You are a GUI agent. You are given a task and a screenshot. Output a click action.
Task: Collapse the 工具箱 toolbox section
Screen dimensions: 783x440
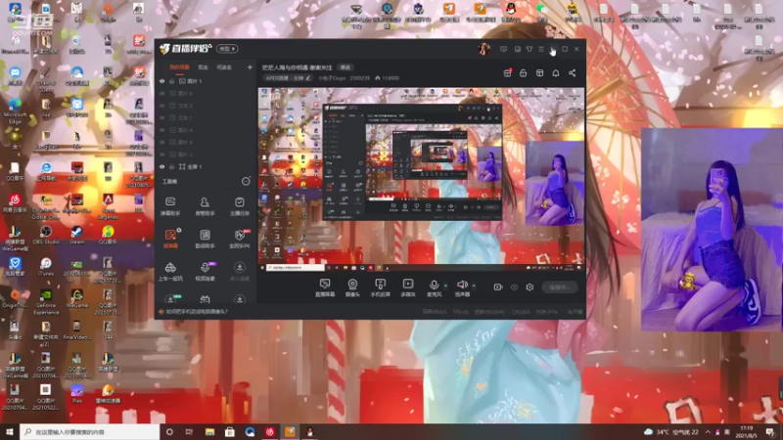246,181
